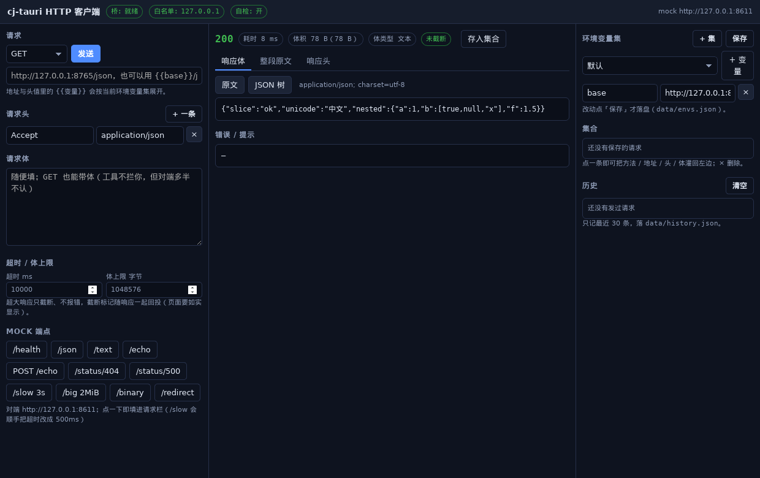
Task: Select the /health mock endpoint
Action: [27, 350]
